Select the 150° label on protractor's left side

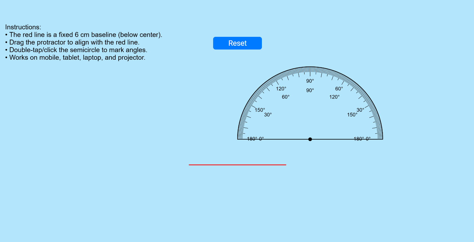(x=260, y=110)
